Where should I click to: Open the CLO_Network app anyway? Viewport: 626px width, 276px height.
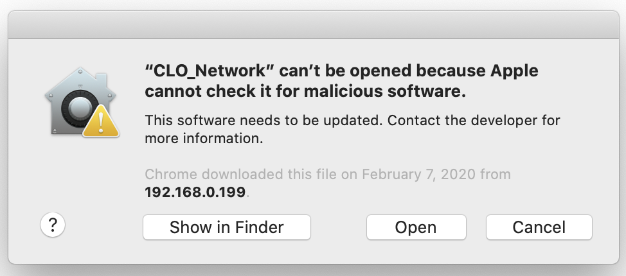pyautogui.click(x=416, y=227)
